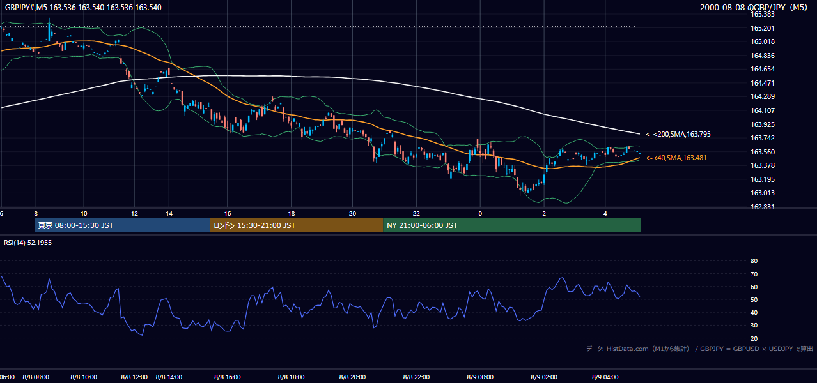
Task: Click price axis value 164.654
Action: coord(762,69)
